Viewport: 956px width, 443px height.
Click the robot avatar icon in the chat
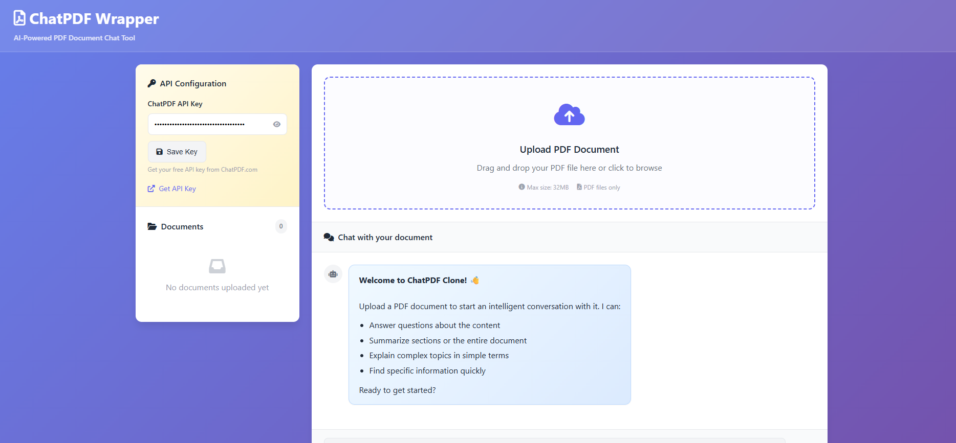333,274
